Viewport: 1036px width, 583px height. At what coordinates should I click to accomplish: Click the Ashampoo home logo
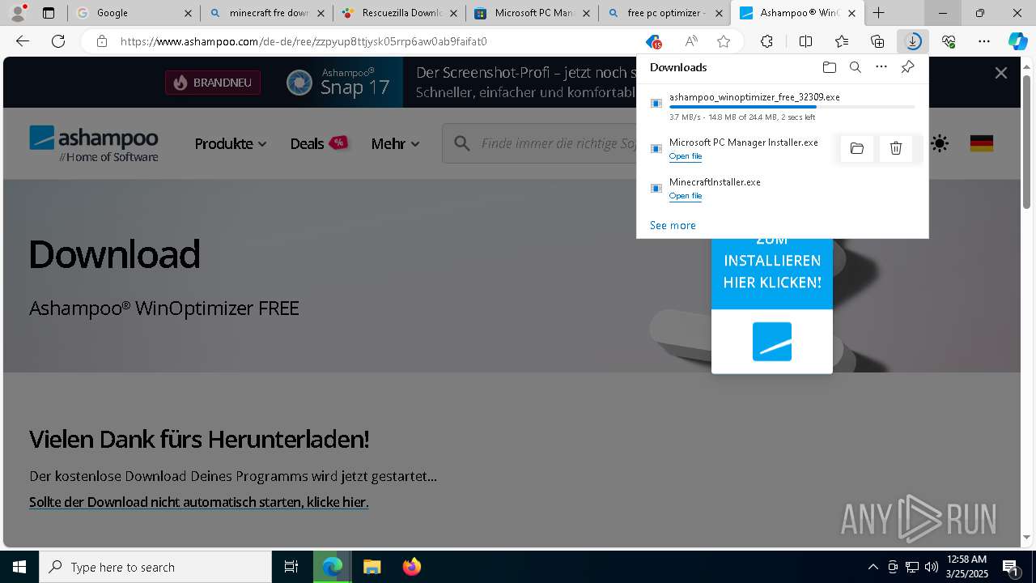tap(94, 143)
